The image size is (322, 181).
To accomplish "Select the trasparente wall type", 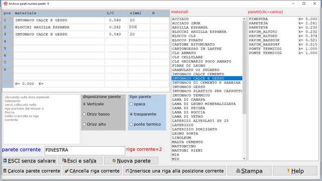I will [x=143, y=114].
